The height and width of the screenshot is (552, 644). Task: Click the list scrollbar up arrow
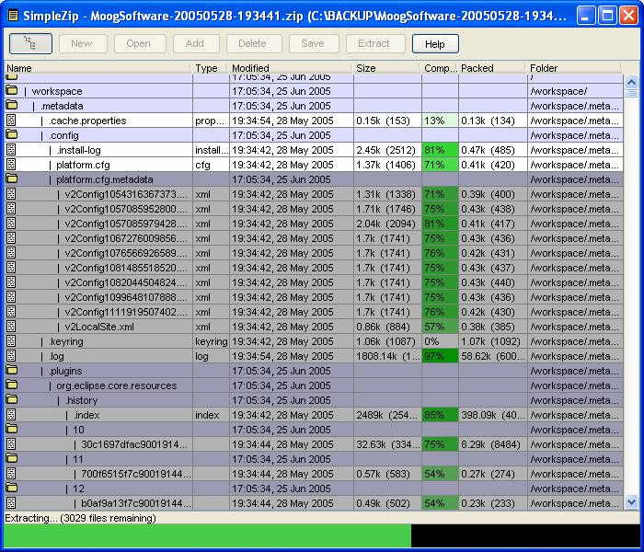tap(631, 83)
